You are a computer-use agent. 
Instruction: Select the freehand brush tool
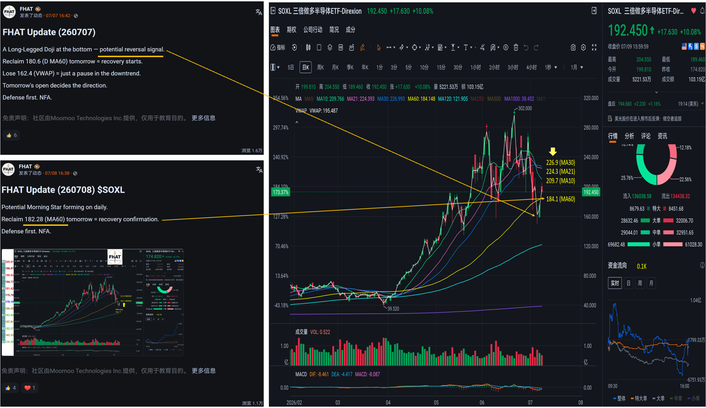(482, 47)
